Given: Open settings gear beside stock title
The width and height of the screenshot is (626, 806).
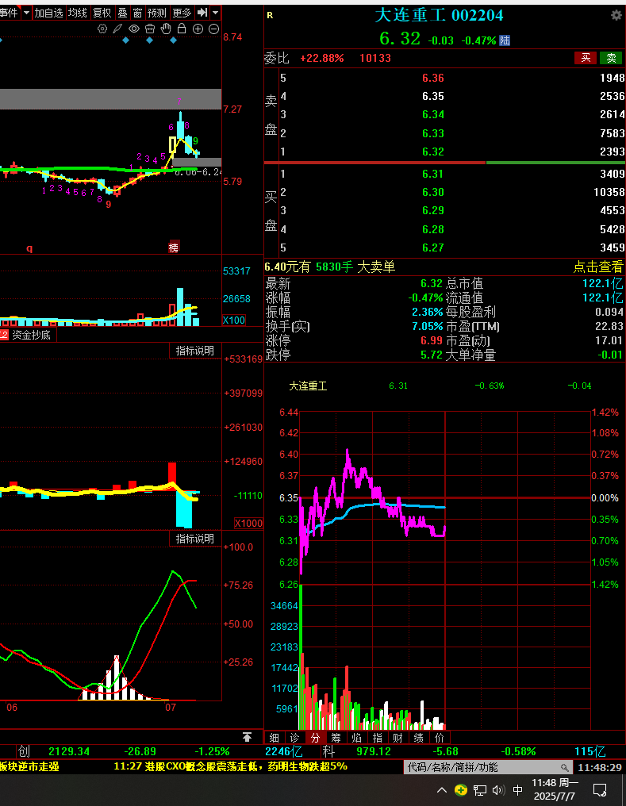Looking at the screenshot, I should pos(616,15).
